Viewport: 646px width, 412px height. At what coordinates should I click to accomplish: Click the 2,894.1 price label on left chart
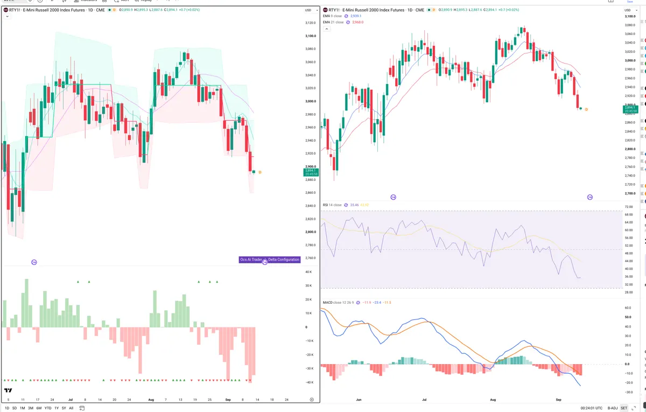pyautogui.click(x=311, y=172)
